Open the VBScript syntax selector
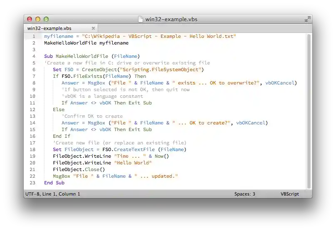This screenshot has height=231, width=336. pyautogui.click(x=289, y=194)
